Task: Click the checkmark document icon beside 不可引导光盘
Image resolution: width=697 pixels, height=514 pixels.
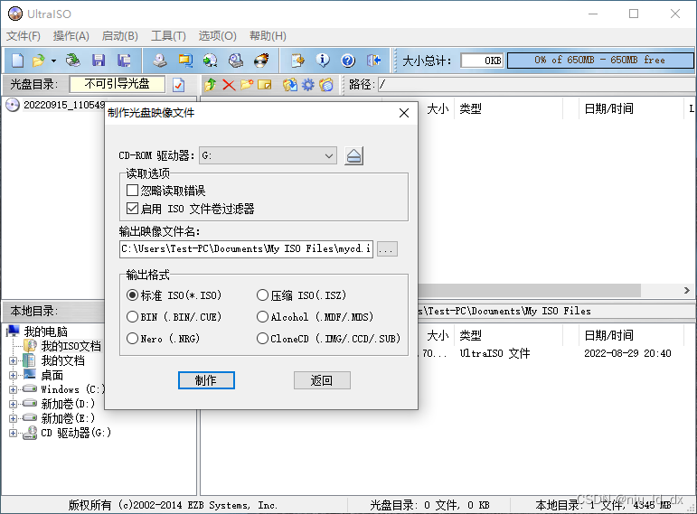Action: coord(179,84)
